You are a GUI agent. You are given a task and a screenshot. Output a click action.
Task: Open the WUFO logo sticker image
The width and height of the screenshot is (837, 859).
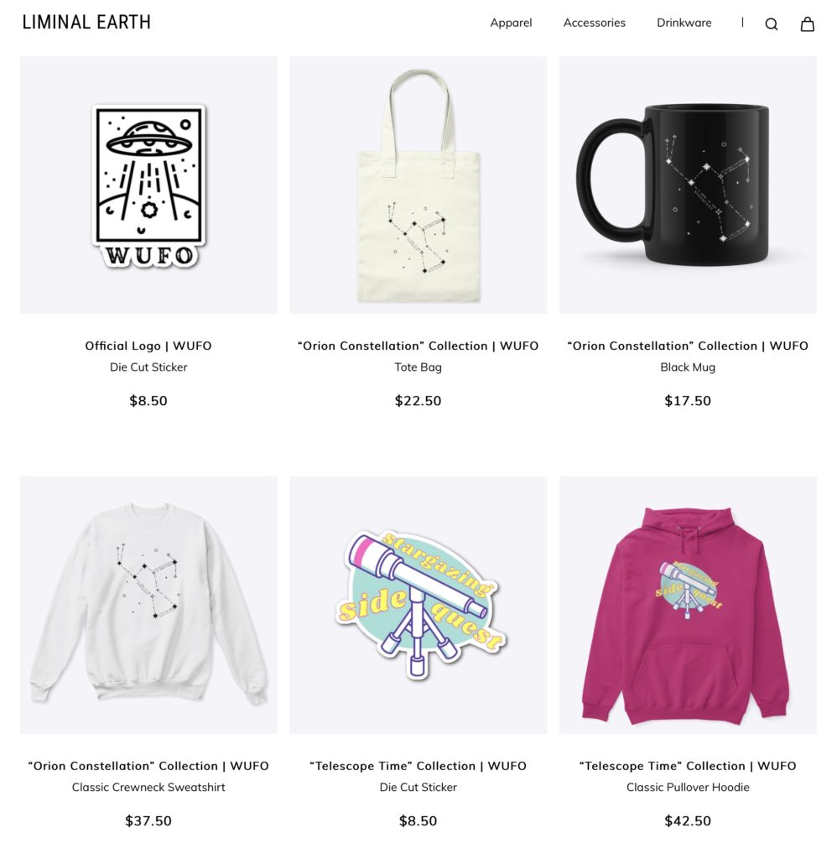(x=148, y=185)
